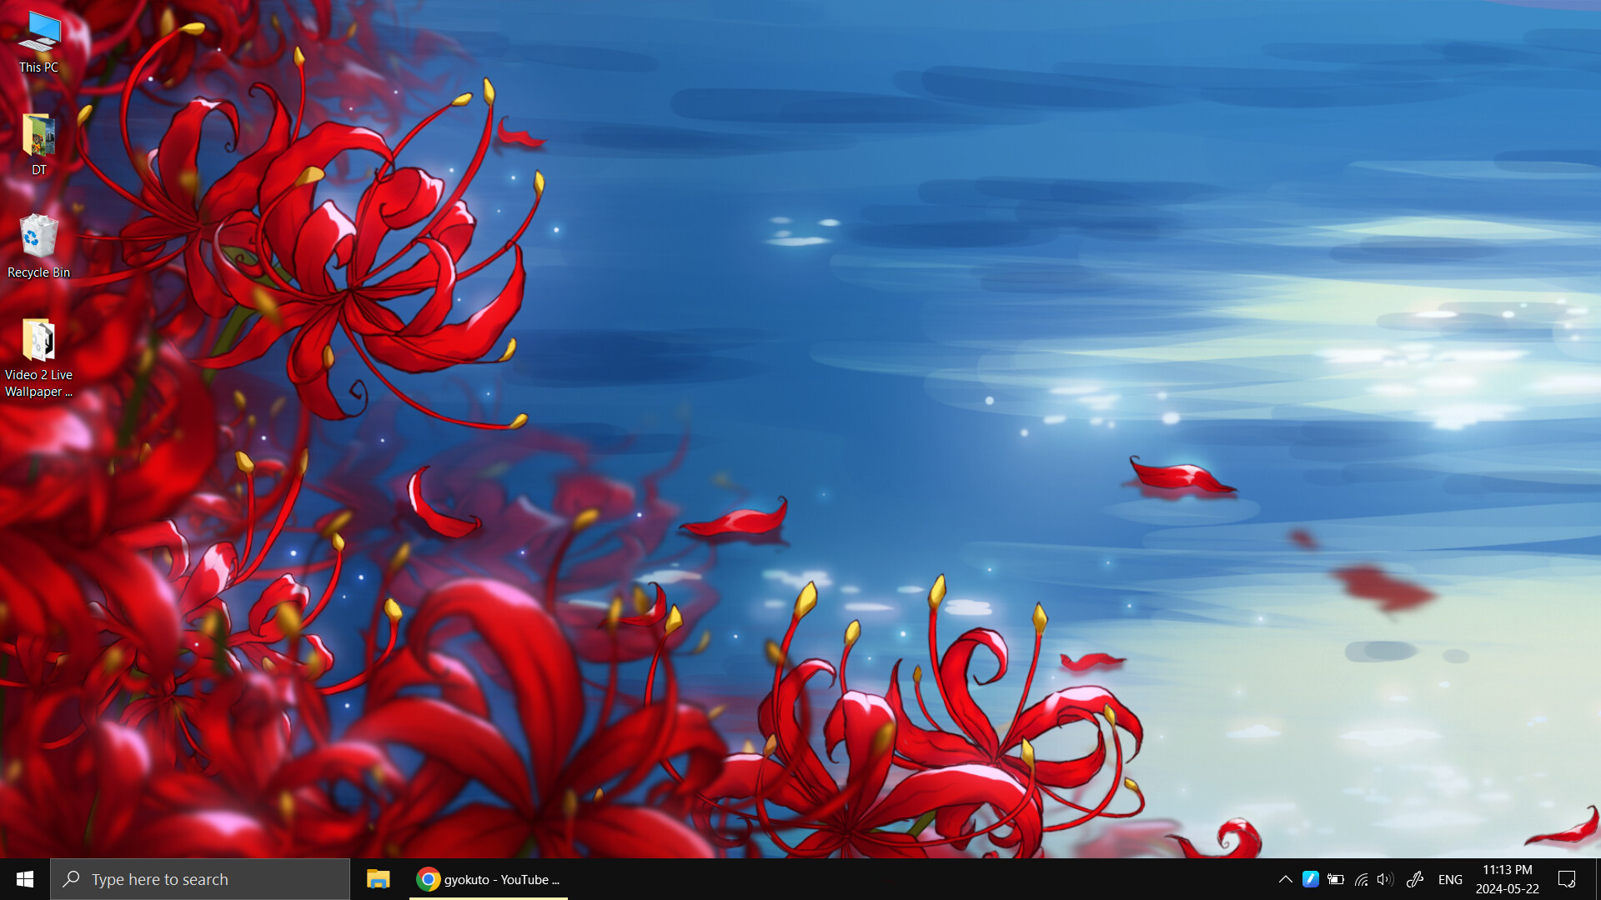This screenshot has width=1601, height=900.
Task: Click the date 2024-05-22 in the tray
Action: pos(1505,888)
